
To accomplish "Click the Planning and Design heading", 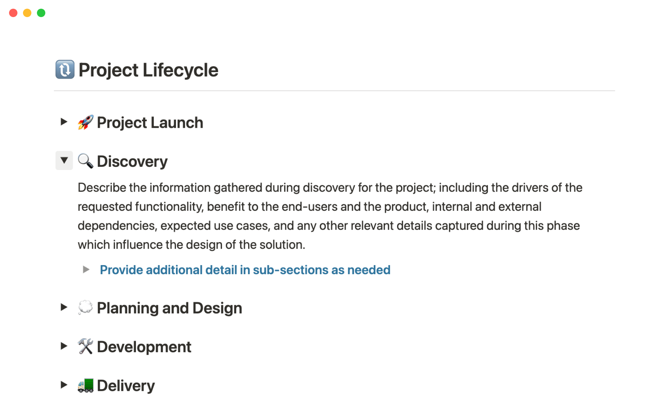I will [x=169, y=308].
